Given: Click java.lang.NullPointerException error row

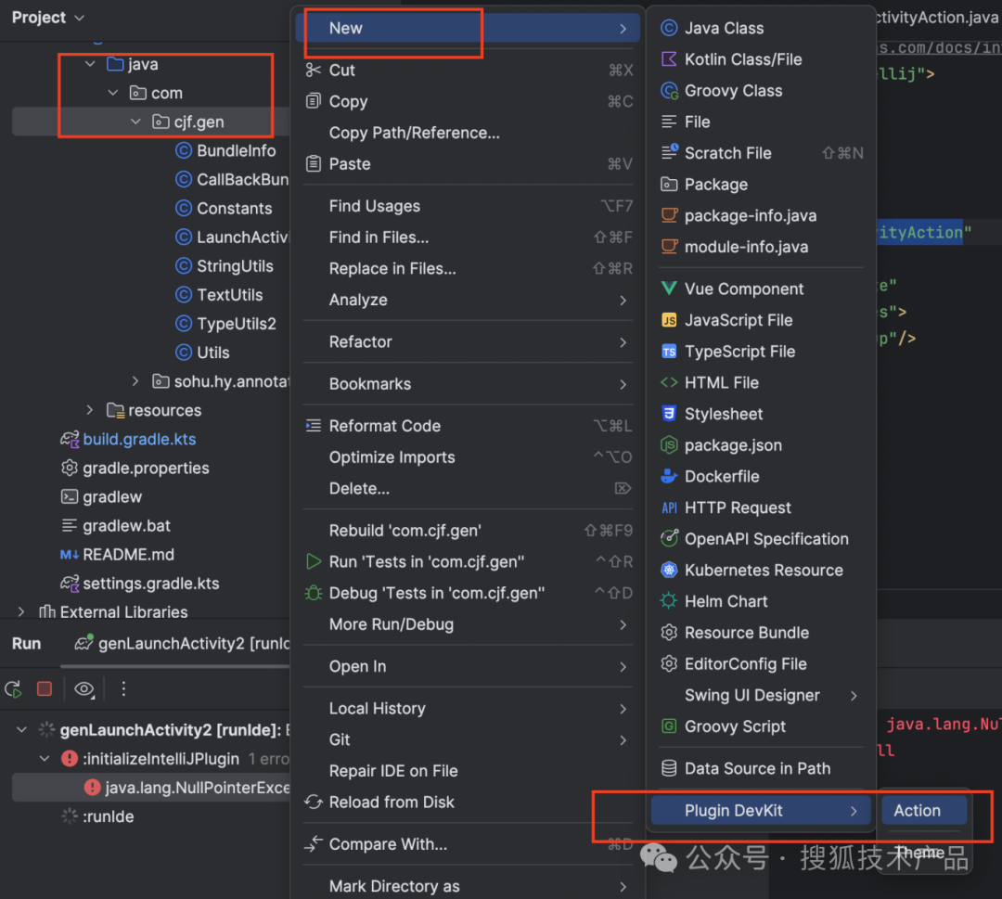Looking at the screenshot, I should coord(151,787).
